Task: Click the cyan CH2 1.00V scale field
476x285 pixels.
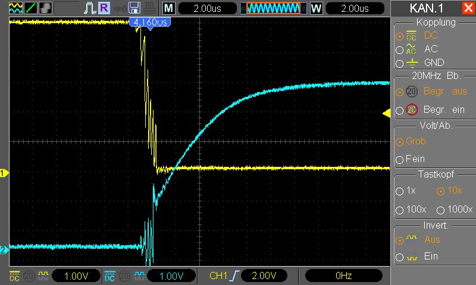Action: tap(171, 276)
